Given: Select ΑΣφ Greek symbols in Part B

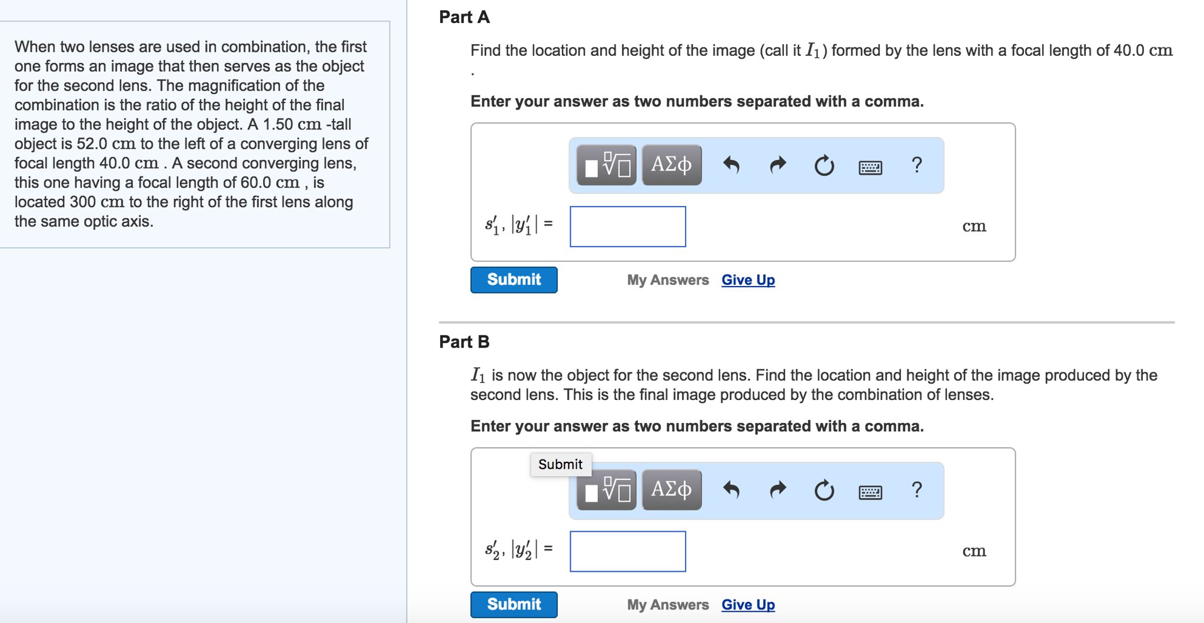Looking at the screenshot, I should pyautogui.click(x=670, y=490).
